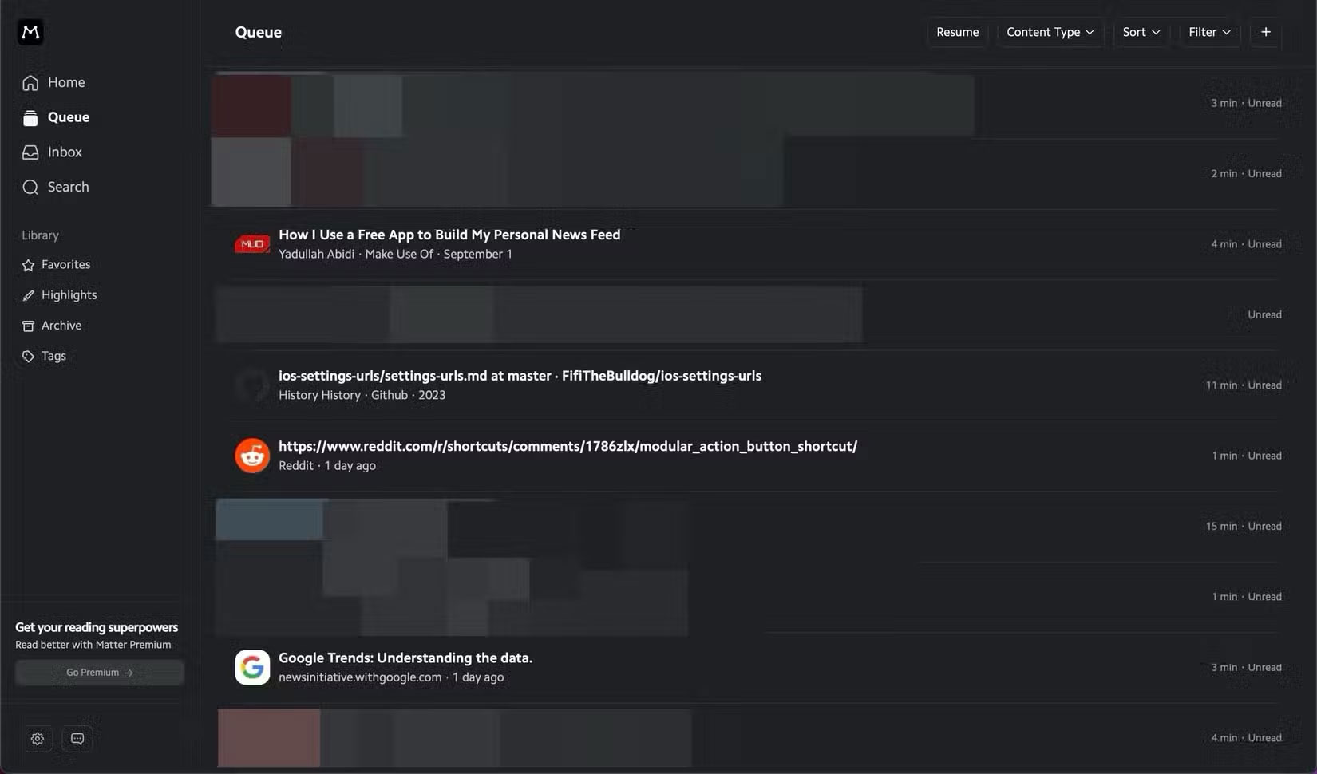Open settings via the gear icon
The width and height of the screenshot is (1317, 774).
click(38, 739)
